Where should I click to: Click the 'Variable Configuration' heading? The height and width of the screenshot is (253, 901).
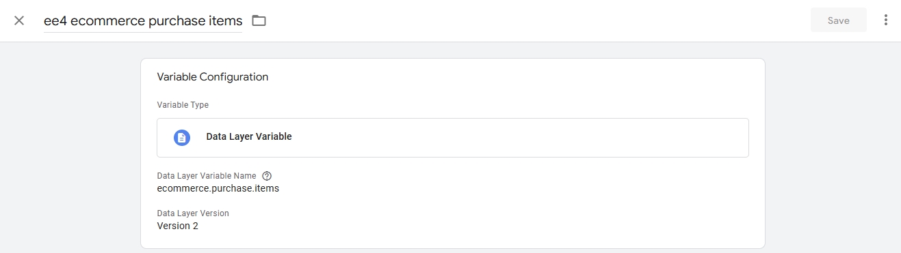point(213,77)
